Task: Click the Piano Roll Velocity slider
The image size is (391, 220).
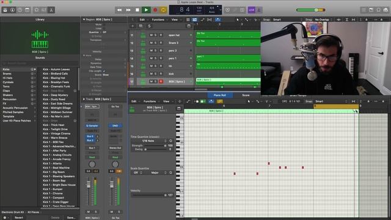Action: click(x=149, y=195)
